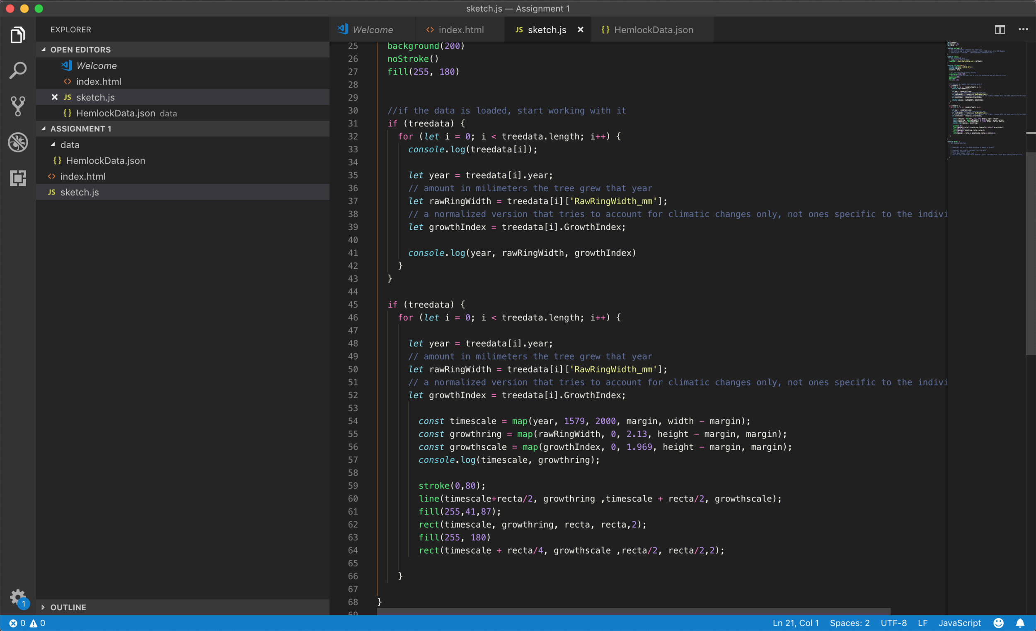Open sketch.js in Assignment 1 folder
Viewport: 1036px width, 631px height.
coord(182,192)
